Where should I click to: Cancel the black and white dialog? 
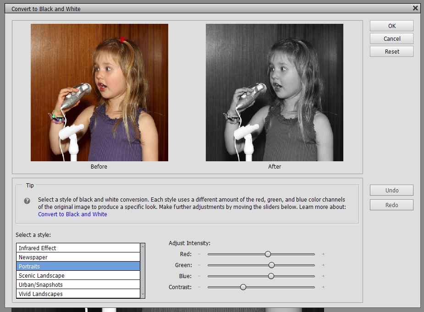(391, 38)
